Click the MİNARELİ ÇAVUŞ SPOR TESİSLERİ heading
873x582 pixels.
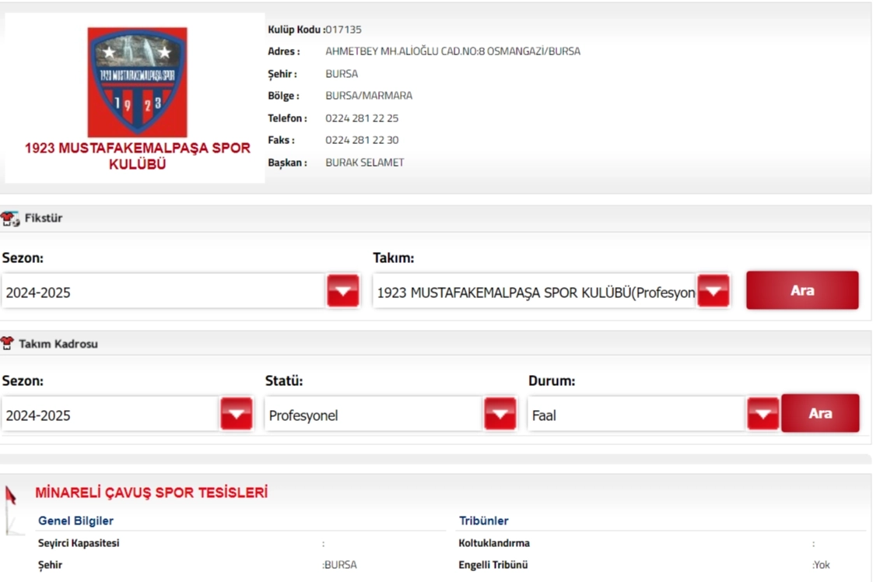(x=151, y=493)
